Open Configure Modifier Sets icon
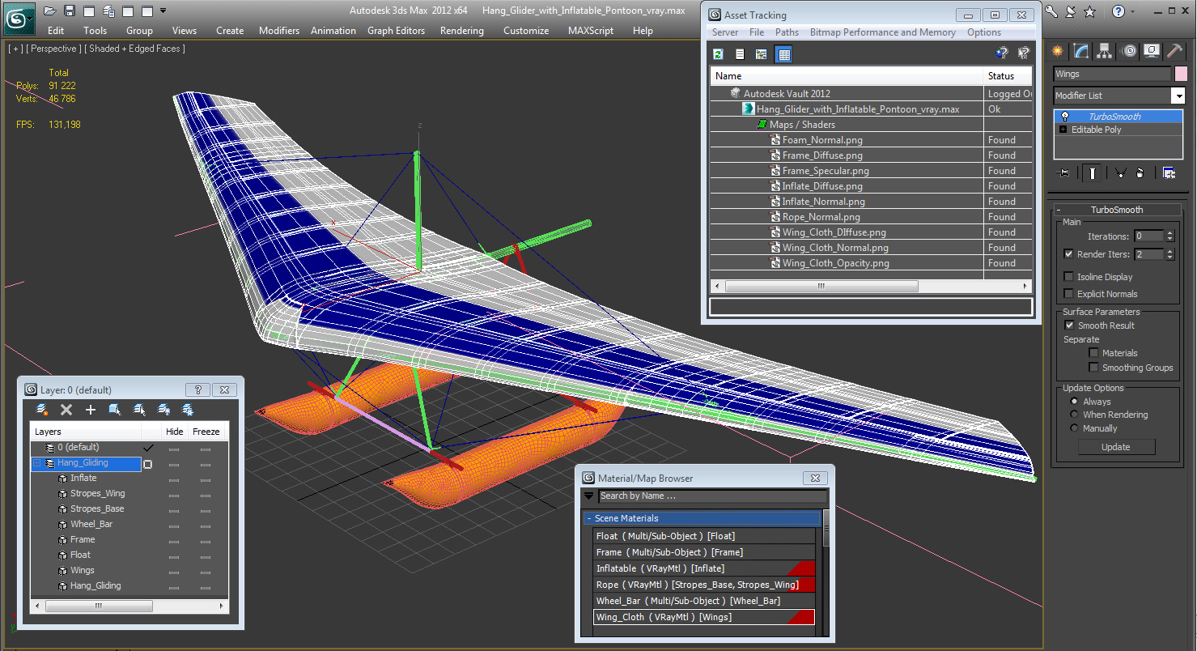 point(1169,172)
